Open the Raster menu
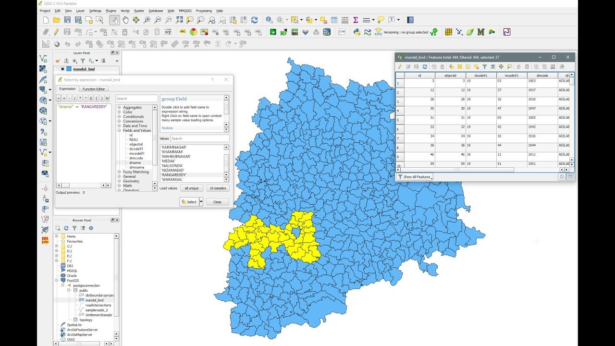 (x=139, y=11)
